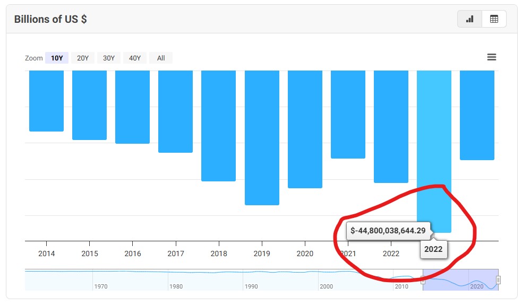Click the 2016 bar in the chart
Image resolution: width=522 pixels, height=306 pixels.
[x=133, y=107]
